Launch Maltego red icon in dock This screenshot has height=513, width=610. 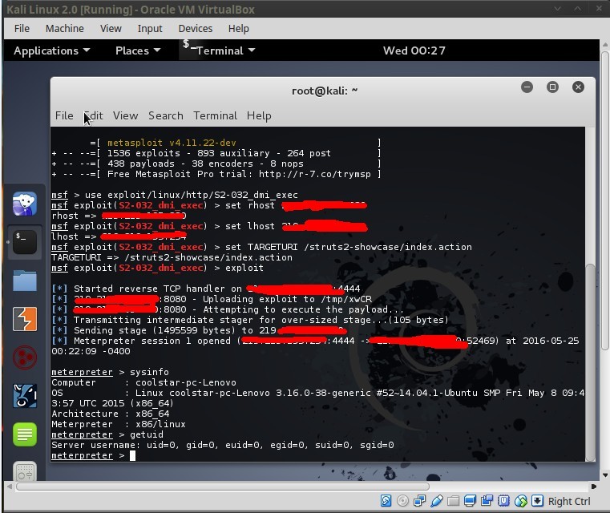click(x=25, y=357)
